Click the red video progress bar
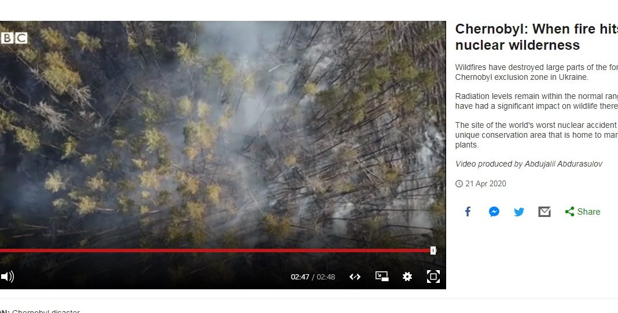This screenshot has height=313, width=618. 216,251
